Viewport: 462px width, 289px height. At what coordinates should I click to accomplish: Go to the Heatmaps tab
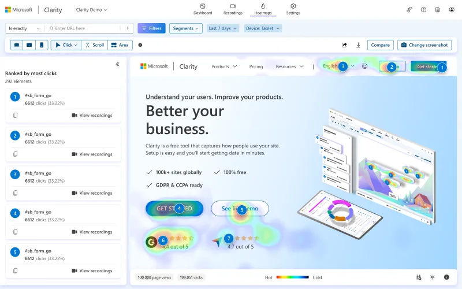click(x=263, y=9)
